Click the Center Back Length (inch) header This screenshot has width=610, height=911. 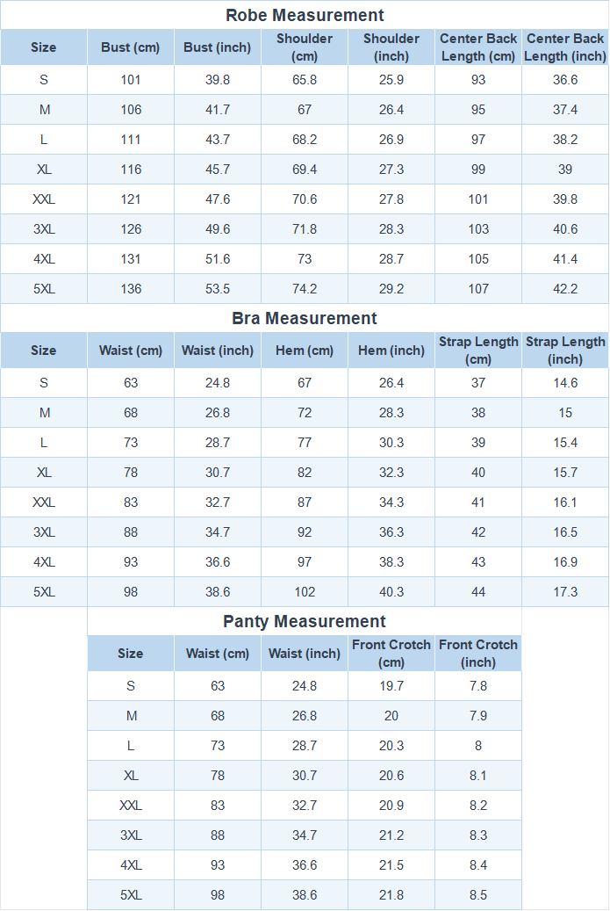pyautogui.click(x=565, y=47)
